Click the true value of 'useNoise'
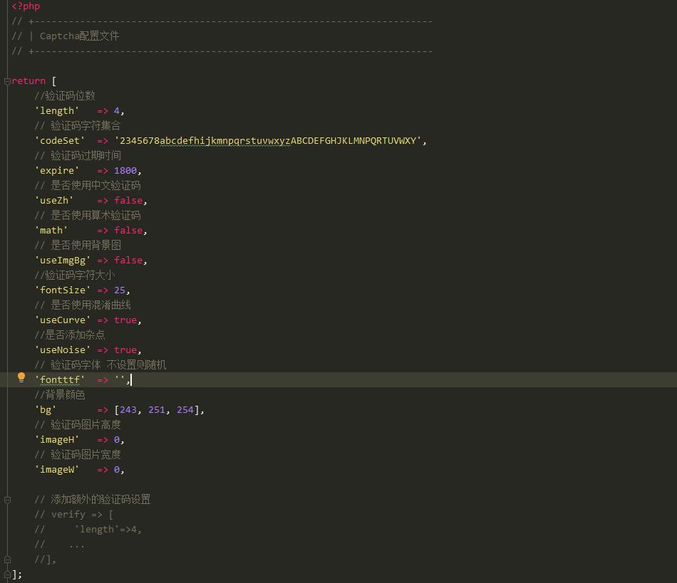Image resolution: width=677 pixels, height=583 pixels. pos(125,350)
